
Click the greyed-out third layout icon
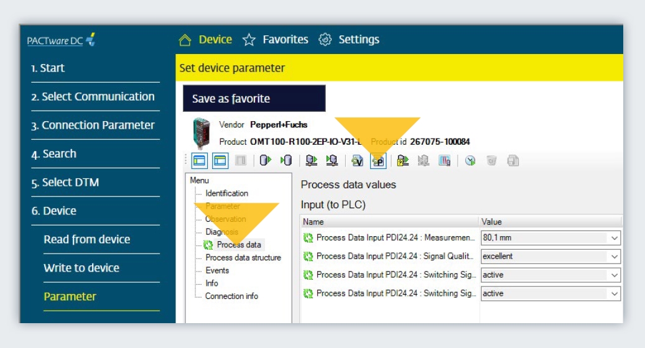[241, 160]
